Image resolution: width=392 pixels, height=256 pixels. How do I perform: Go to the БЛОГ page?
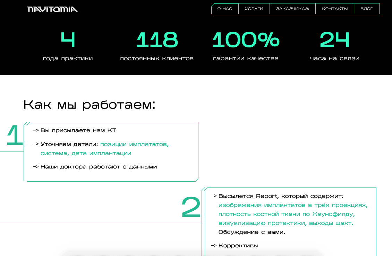point(366,9)
